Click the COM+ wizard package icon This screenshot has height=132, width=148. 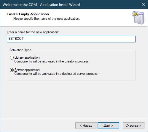coord(139,18)
